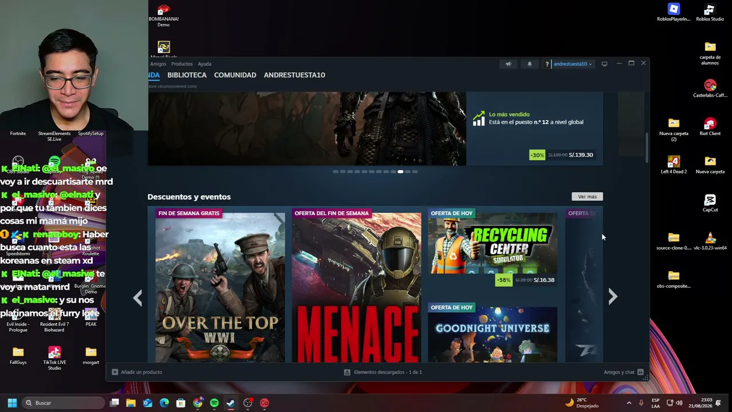Select the TikTok LIVE Studio desktop icon
Screen dimensions: 732x412
pyautogui.click(x=54, y=358)
